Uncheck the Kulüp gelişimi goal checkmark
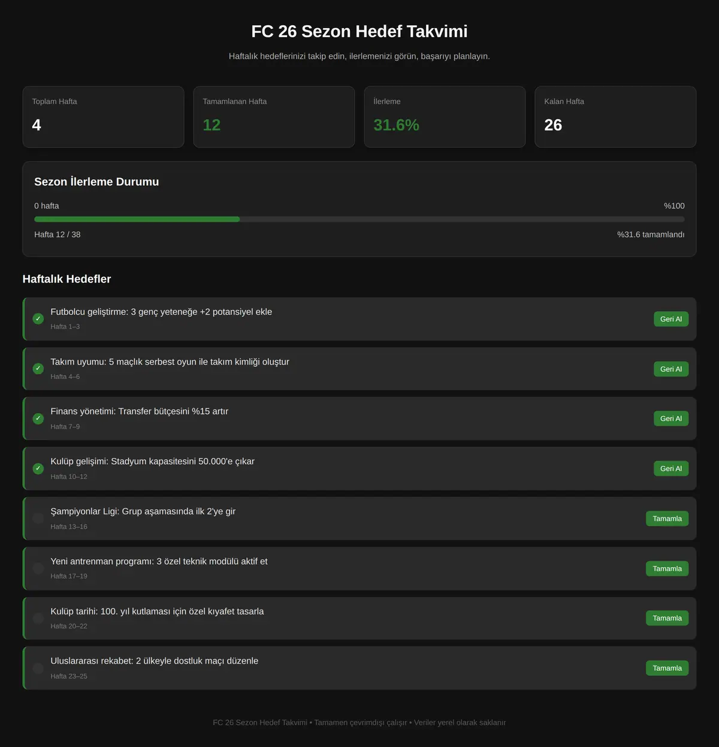 pyautogui.click(x=38, y=468)
